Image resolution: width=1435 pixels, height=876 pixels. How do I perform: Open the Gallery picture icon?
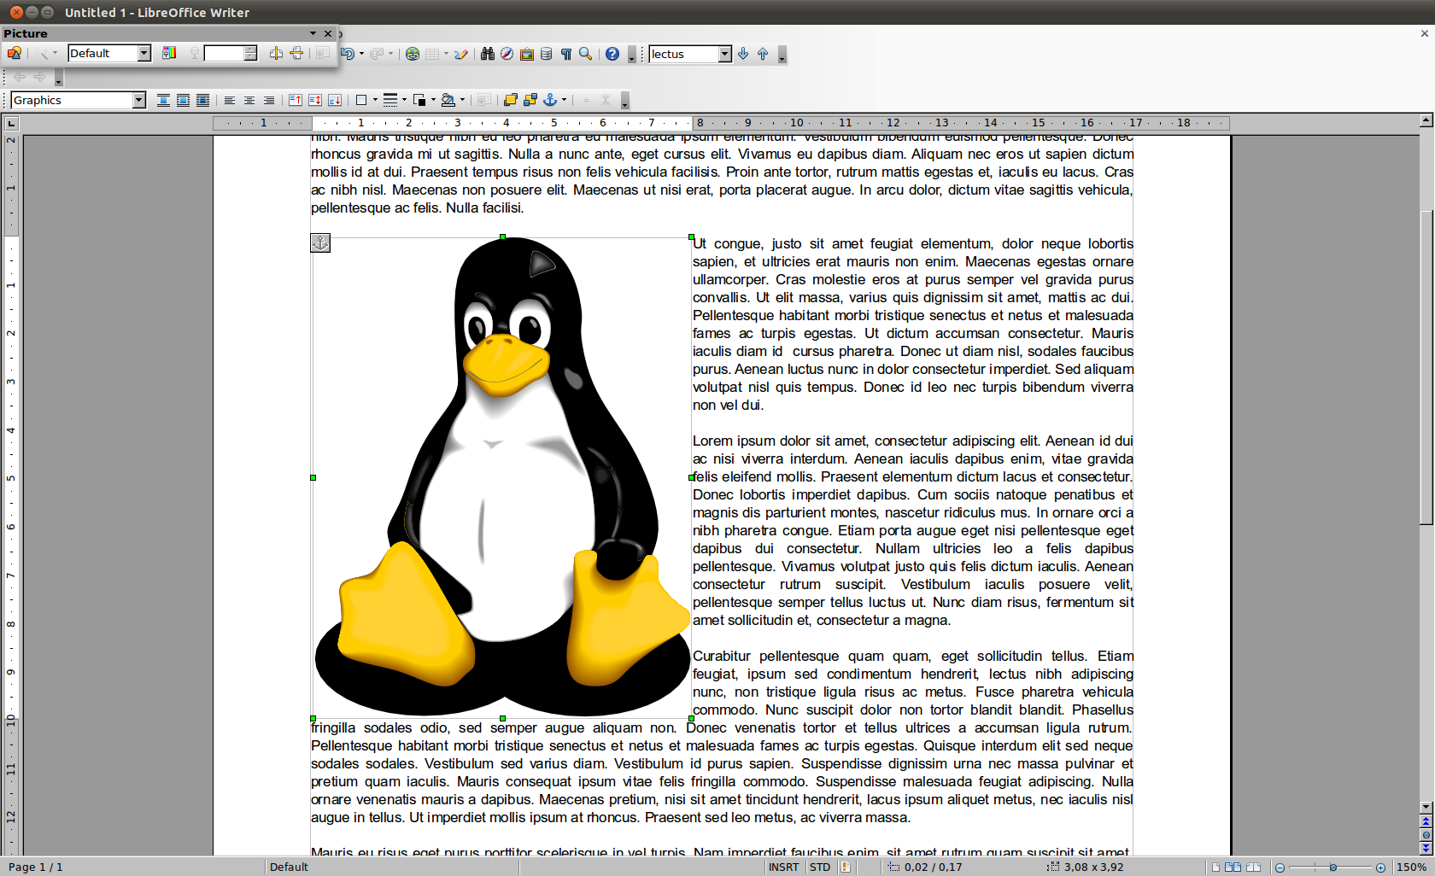(527, 54)
